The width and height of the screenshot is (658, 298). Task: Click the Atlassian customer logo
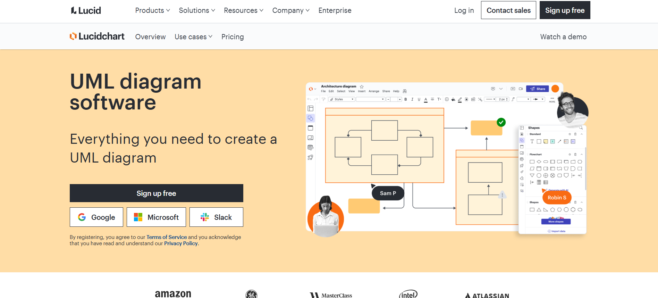(487, 296)
